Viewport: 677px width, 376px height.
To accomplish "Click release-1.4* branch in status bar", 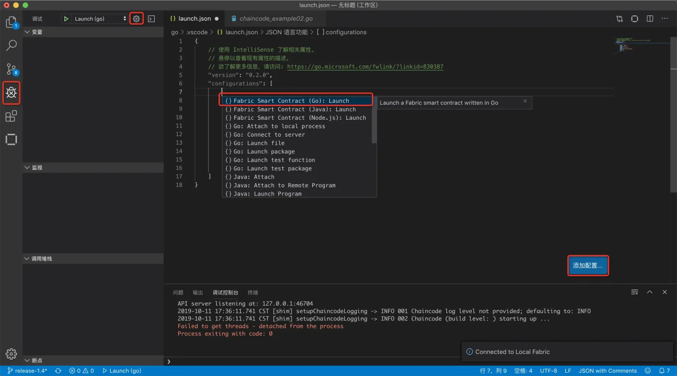I will tap(28, 371).
